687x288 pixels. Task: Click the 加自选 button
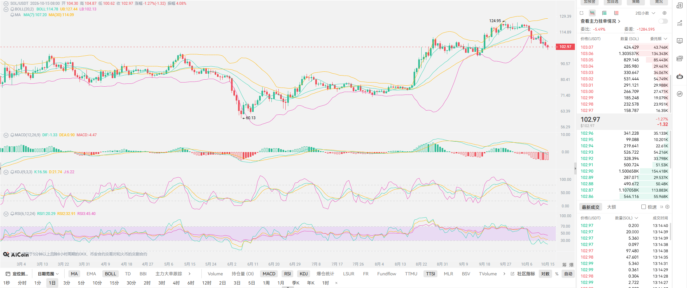tap(613, 2)
